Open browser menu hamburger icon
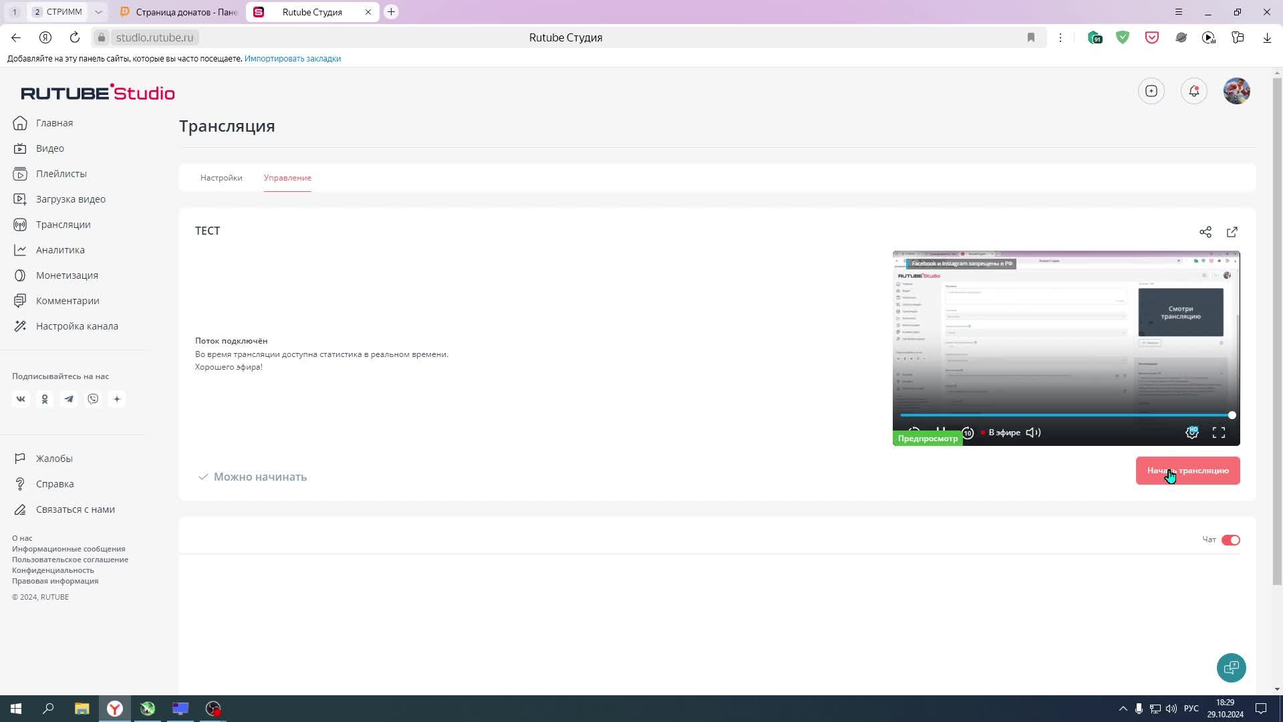The image size is (1283, 722). (x=1179, y=12)
